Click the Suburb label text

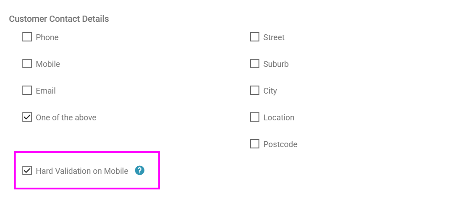click(x=276, y=64)
